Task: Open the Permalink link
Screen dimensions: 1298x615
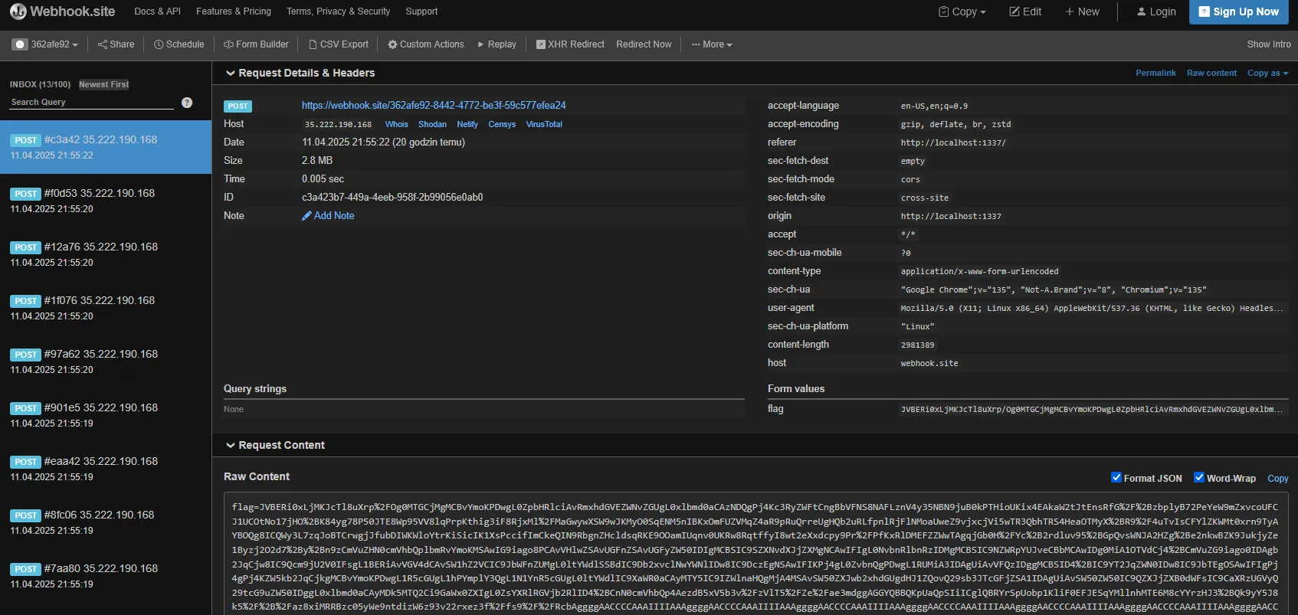Action: pos(1155,73)
